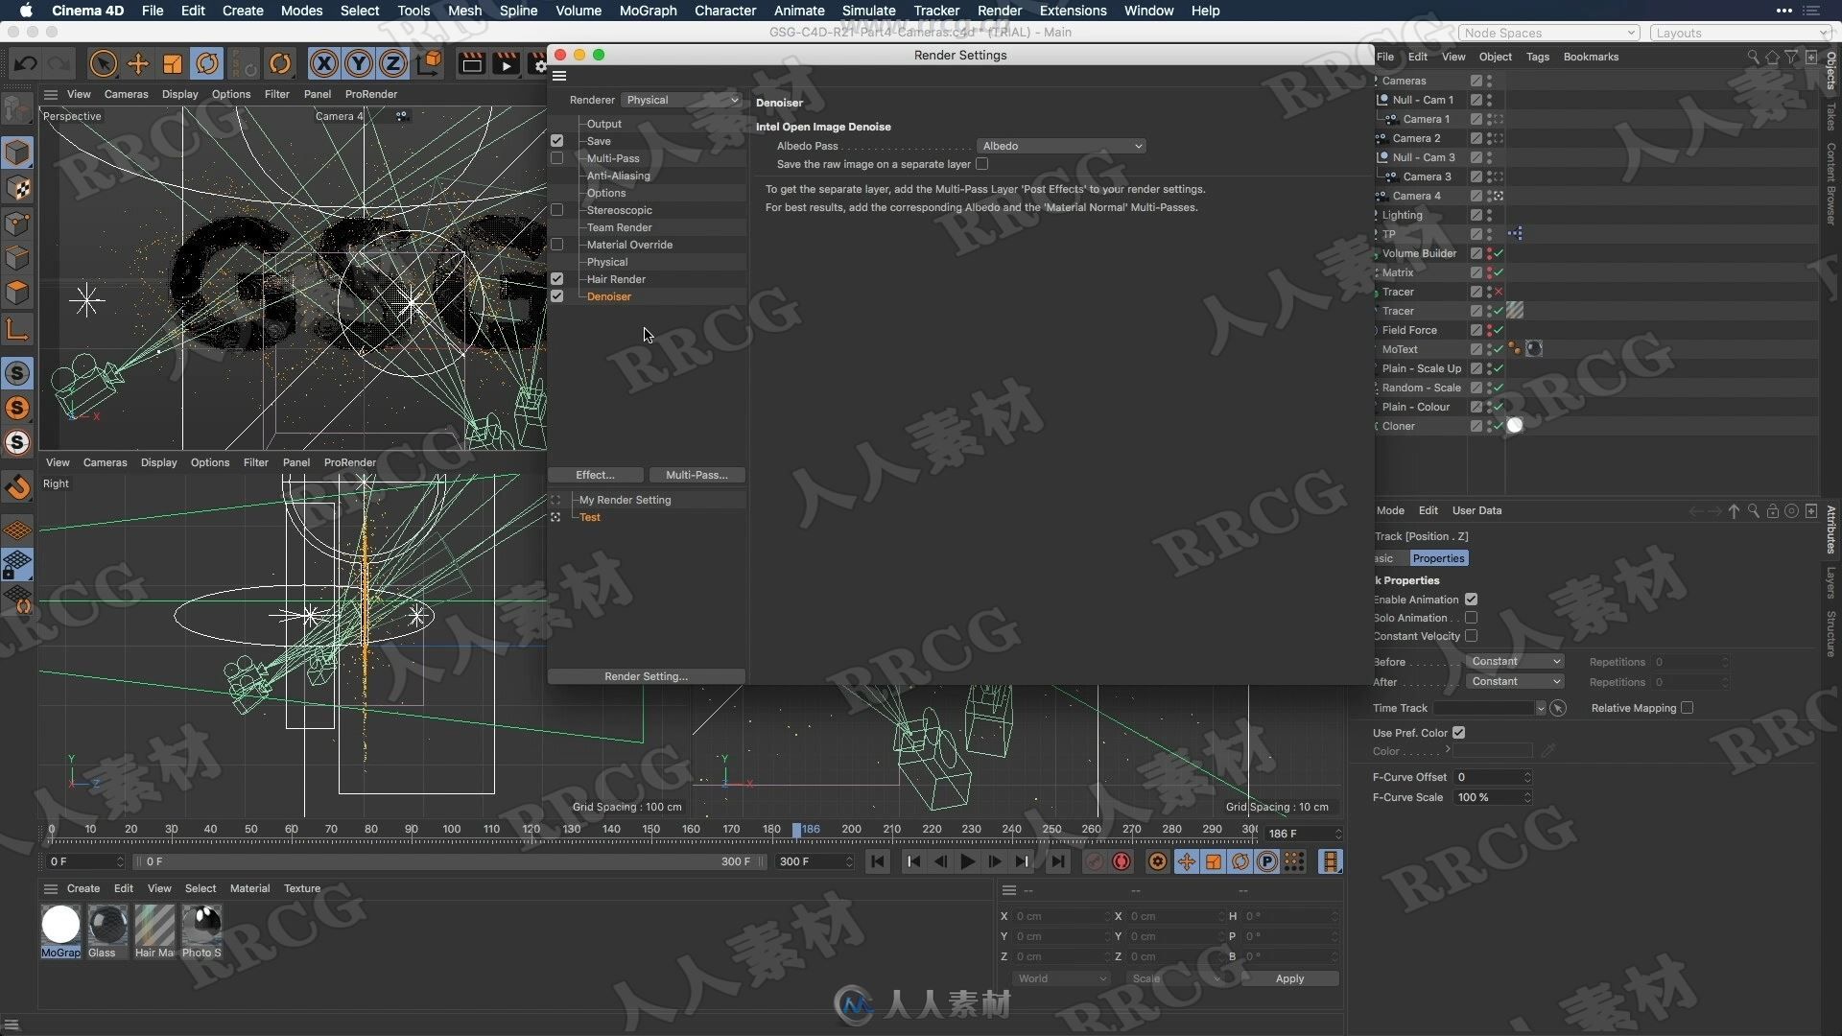
Task: Check Save the raw image on separate layer
Action: (981, 164)
